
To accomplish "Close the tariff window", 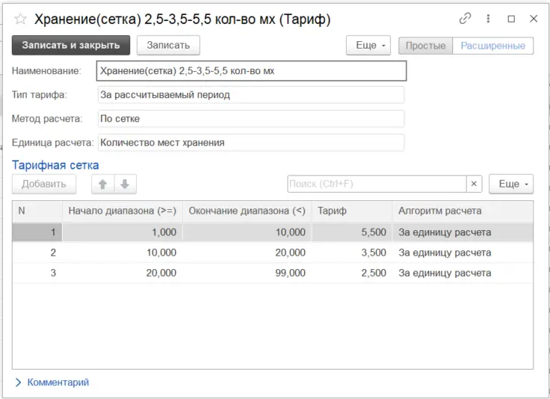I will tap(534, 19).
